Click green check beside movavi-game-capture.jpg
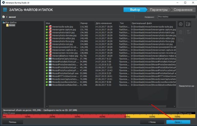 [x=47, y=30]
